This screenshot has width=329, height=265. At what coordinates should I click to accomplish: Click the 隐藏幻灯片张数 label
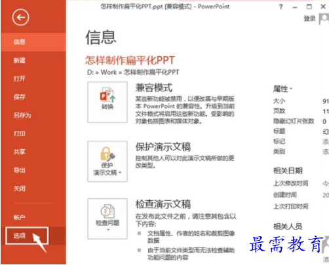click(x=294, y=121)
